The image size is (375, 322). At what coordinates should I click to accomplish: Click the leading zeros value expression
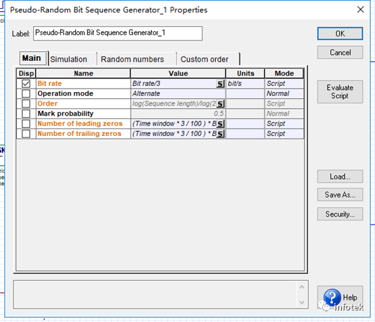tap(174, 124)
